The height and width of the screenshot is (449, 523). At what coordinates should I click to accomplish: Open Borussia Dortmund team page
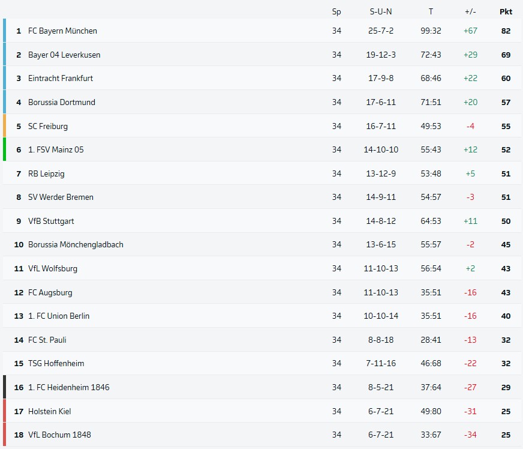point(62,102)
